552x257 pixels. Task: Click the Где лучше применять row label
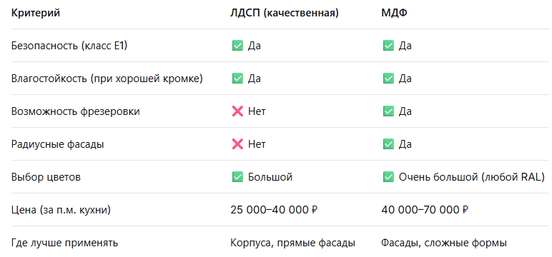pyautogui.click(x=65, y=243)
